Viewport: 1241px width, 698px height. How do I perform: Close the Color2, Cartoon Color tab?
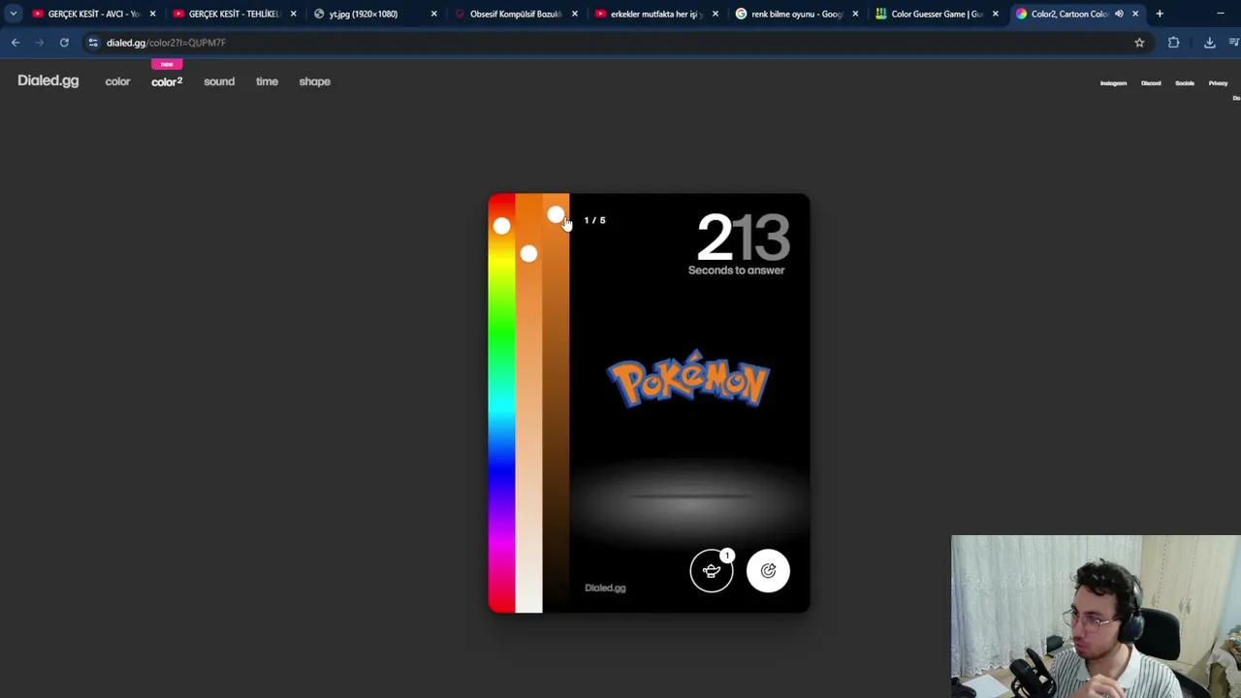[x=1135, y=14]
